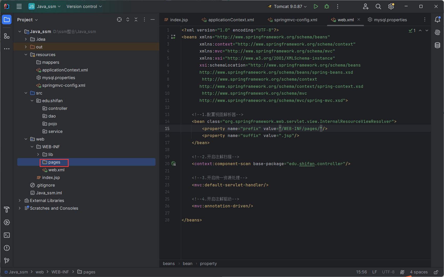Click the 4 spaces indent setting

point(419,272)
